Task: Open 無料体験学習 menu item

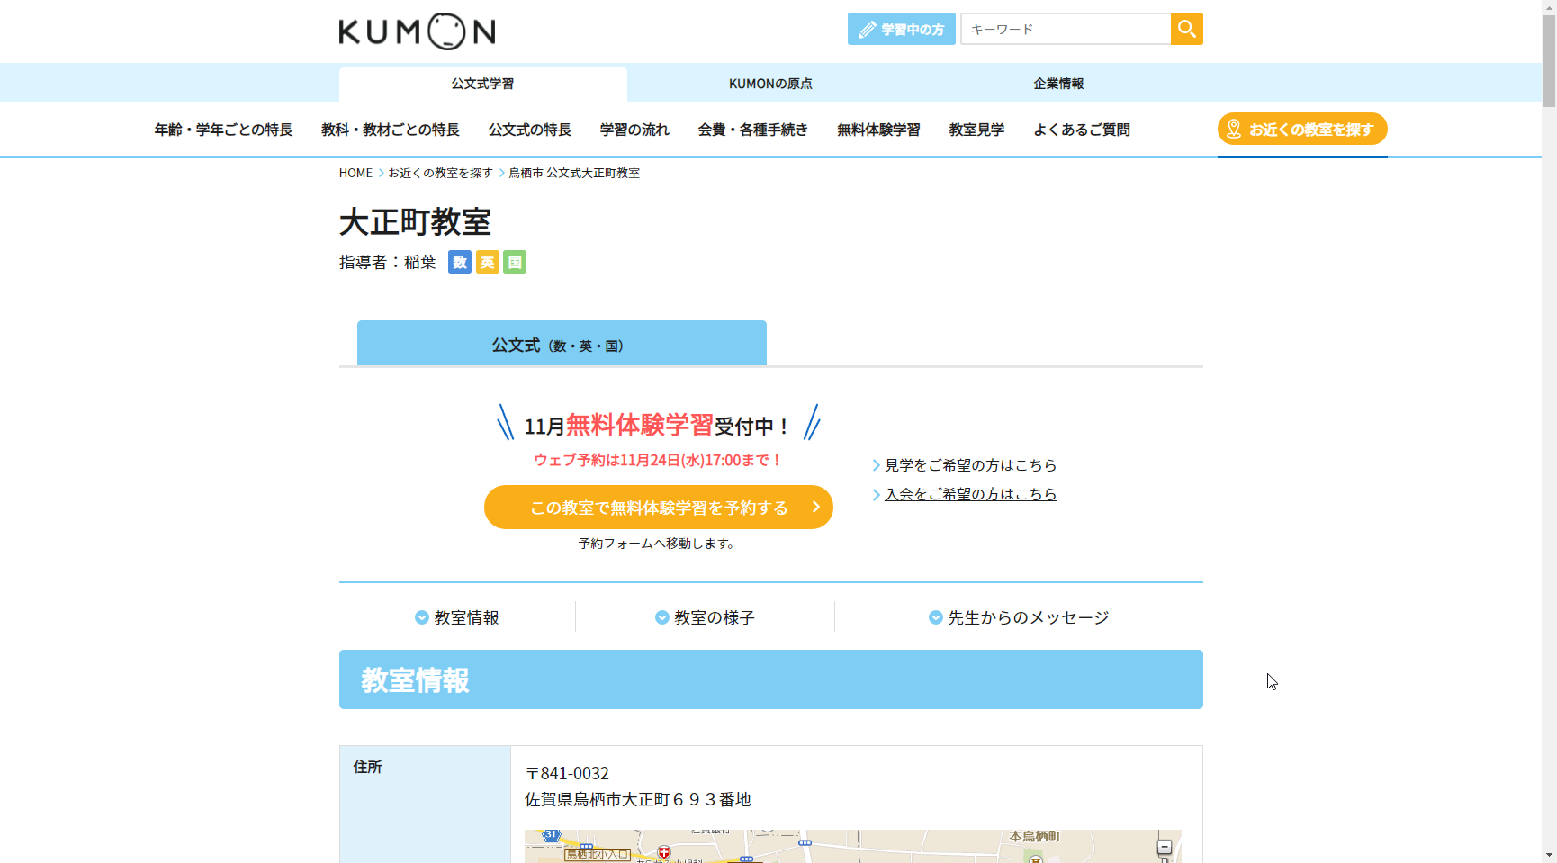Action: point(878,130)
